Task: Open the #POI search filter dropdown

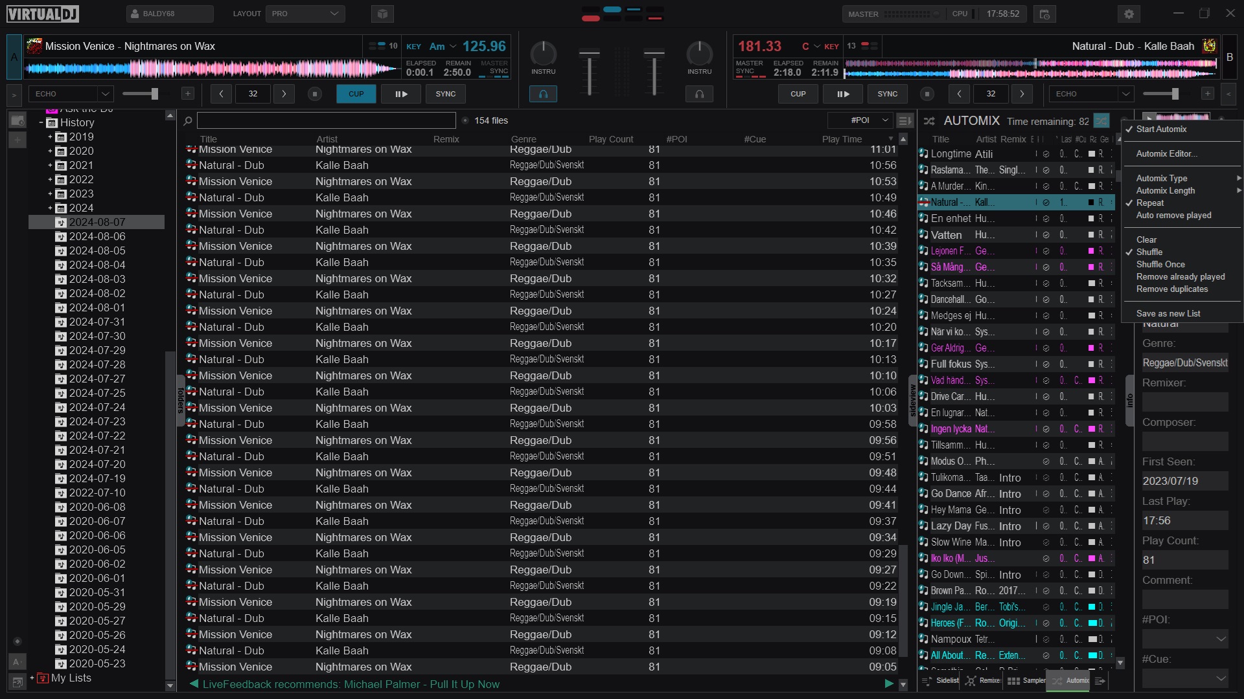Action: coord(860,120)
